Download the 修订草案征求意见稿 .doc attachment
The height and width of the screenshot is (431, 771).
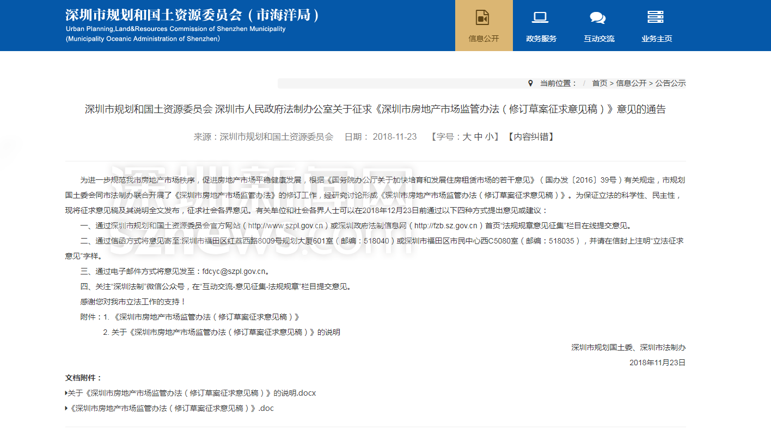[x=173, y=408]
